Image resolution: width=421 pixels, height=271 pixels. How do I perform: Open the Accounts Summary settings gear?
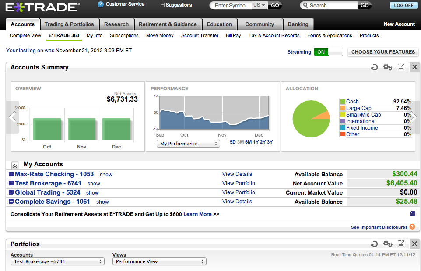pos(387,67)
